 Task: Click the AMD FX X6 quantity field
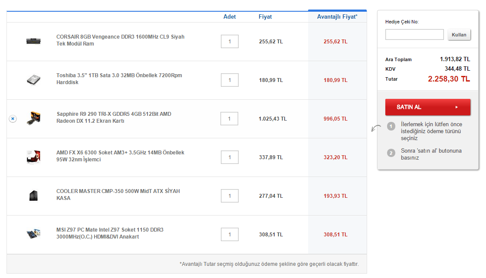pyautogui.click(x=230, y=157)
